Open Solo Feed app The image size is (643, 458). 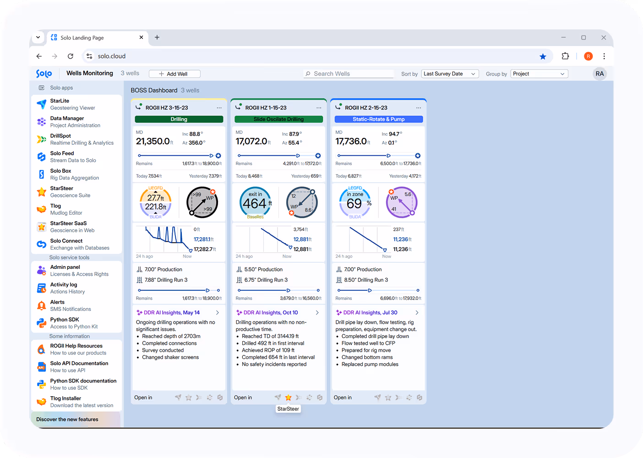point(76,157)
